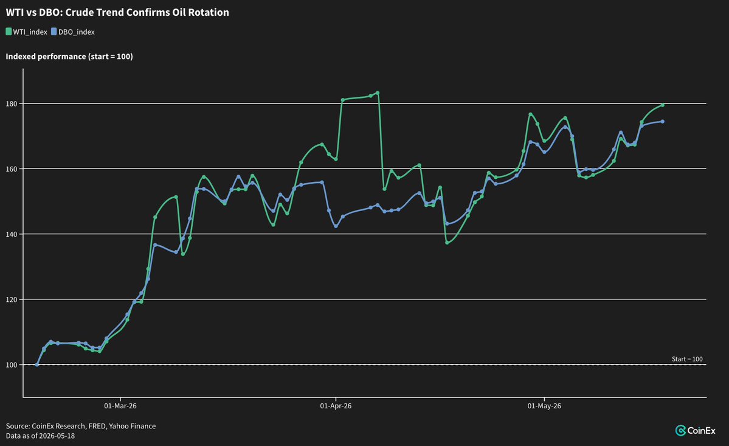
Task: Click the green WTI_index legend swatch
Action: (x=9, y=32)
